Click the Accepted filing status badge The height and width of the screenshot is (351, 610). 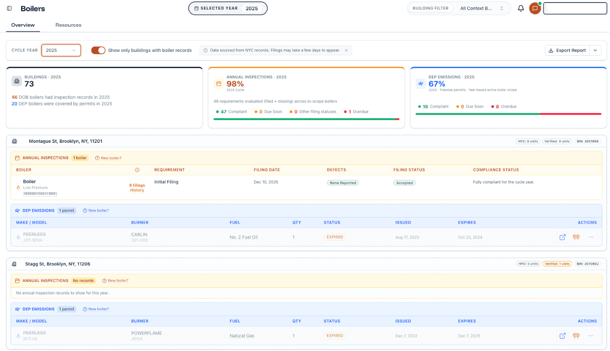pos(404,182)
